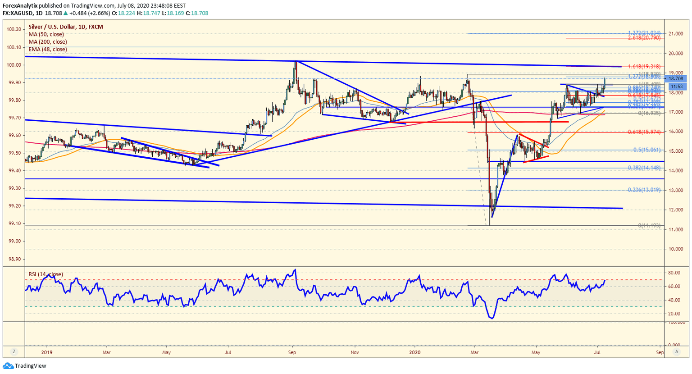Viewport: 692px width, 374px height.
Task: Click 60.00 on the RSI scale
Action: [x=674, y=287]
